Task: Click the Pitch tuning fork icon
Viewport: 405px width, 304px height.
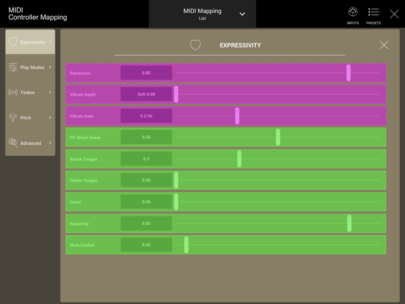Action: pyautogui.click(x=13, y=118)
